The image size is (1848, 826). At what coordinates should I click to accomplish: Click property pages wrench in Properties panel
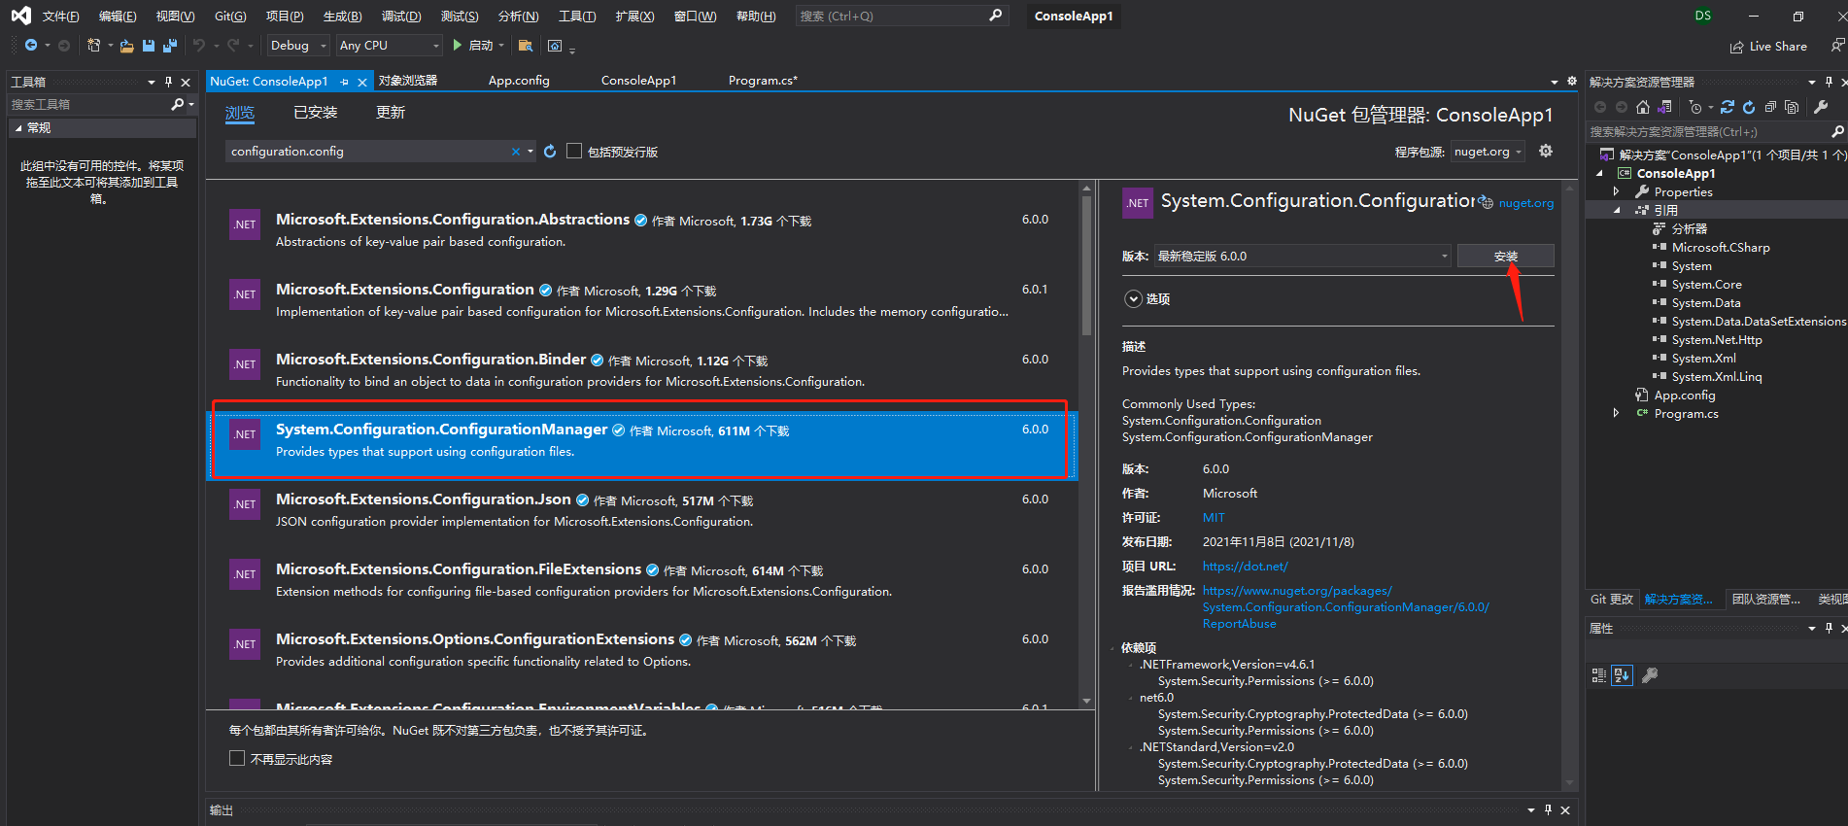pyautogui.click(x=1650, y=675)
